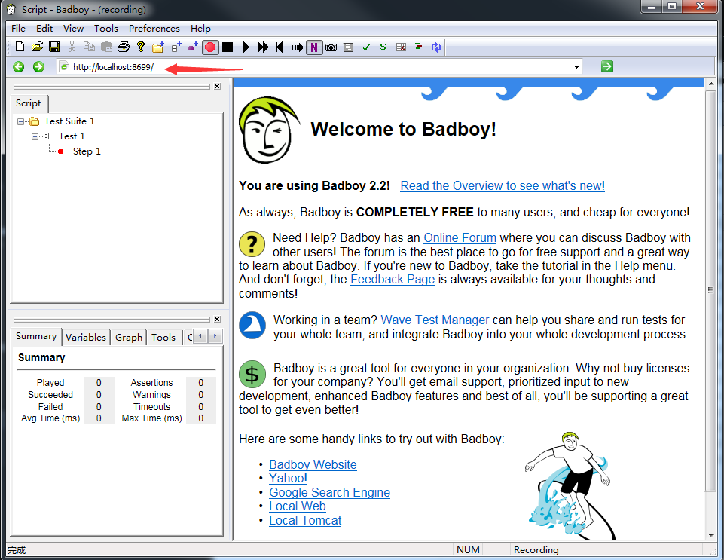Add new step with purple dot-plus icon

click(x=193, y=47)
